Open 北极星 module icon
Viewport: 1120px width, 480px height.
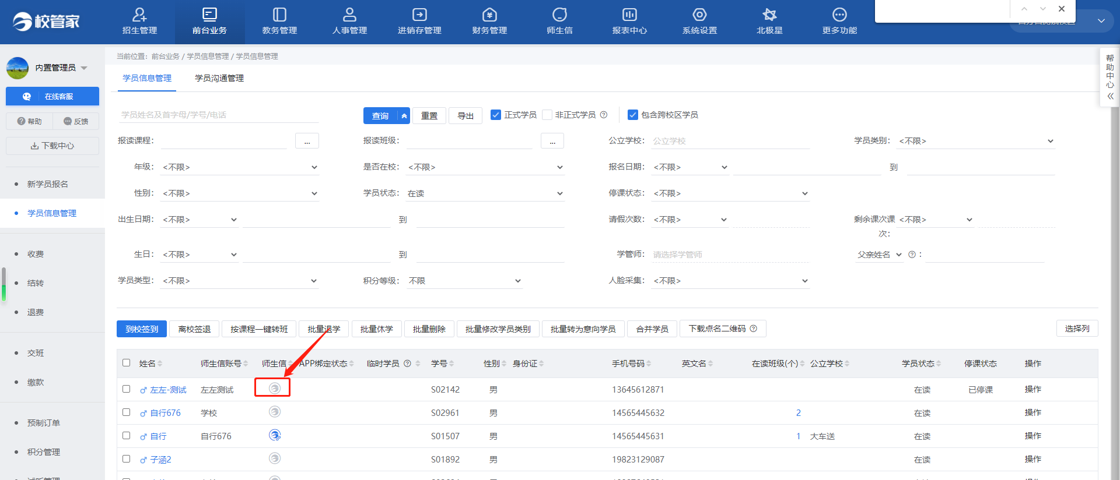coord(769,15)
